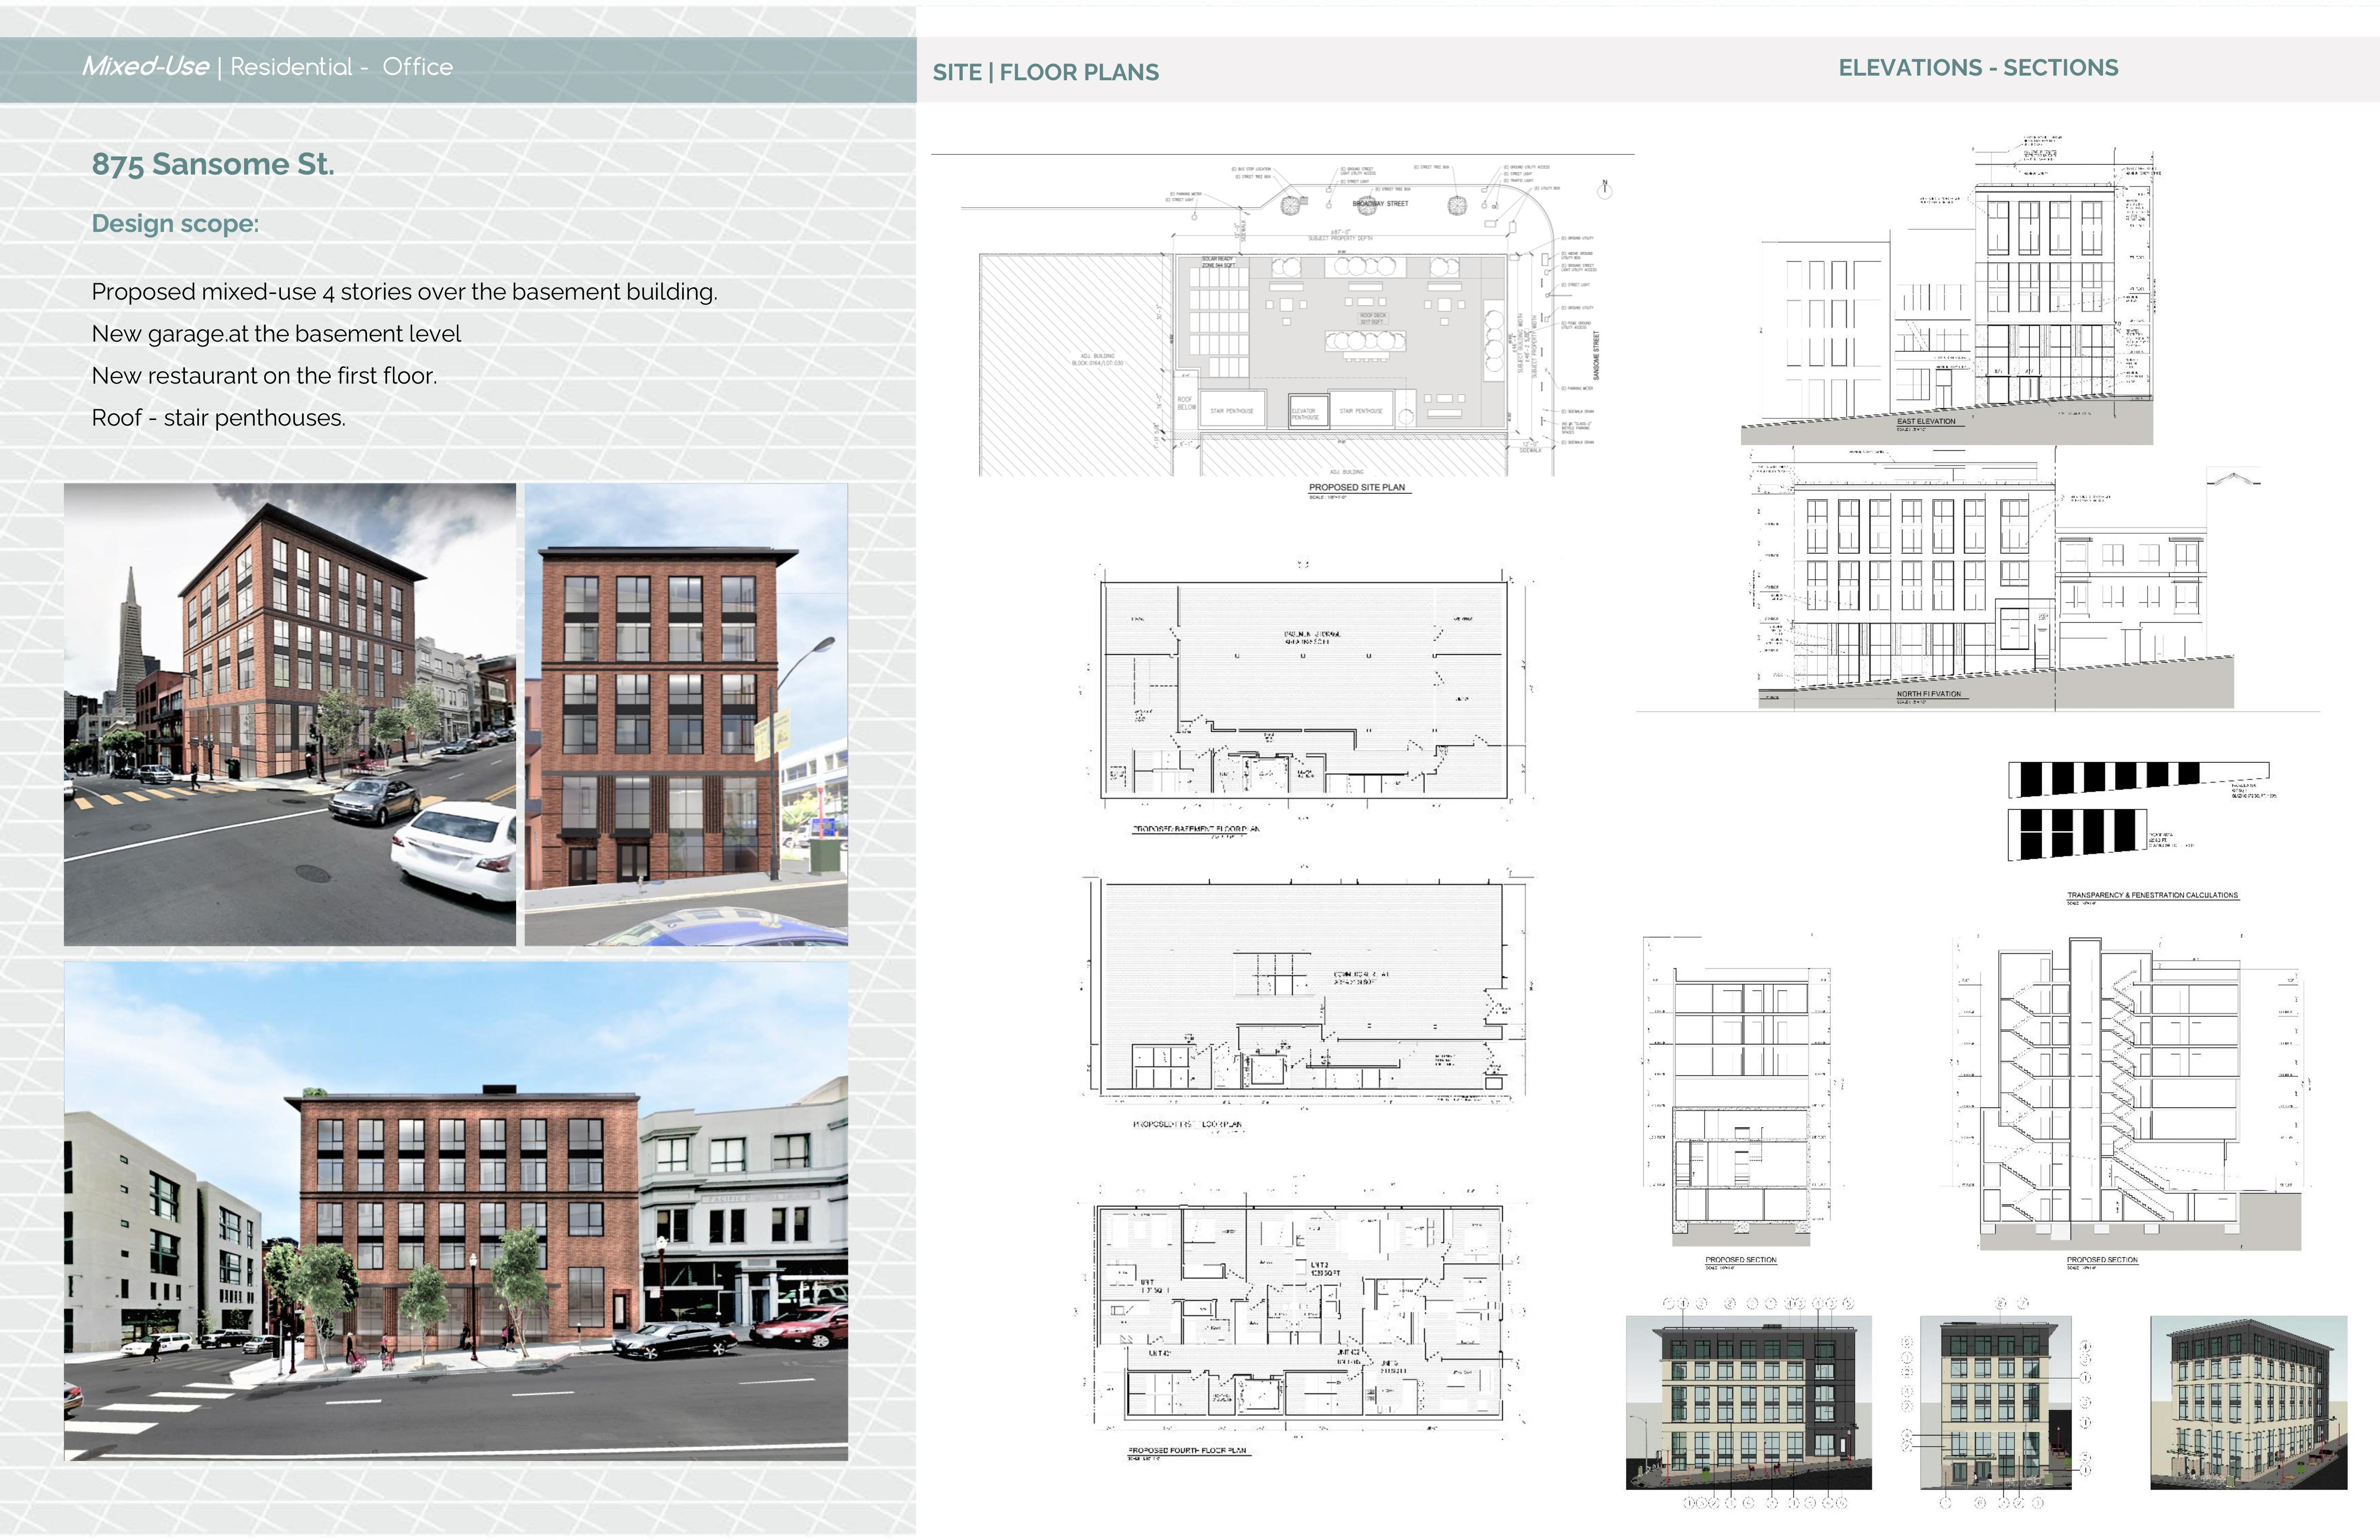Click the 875 Sansome St. heading
The height and width of the screenshot is (1540, 2380).
(213, 164)
